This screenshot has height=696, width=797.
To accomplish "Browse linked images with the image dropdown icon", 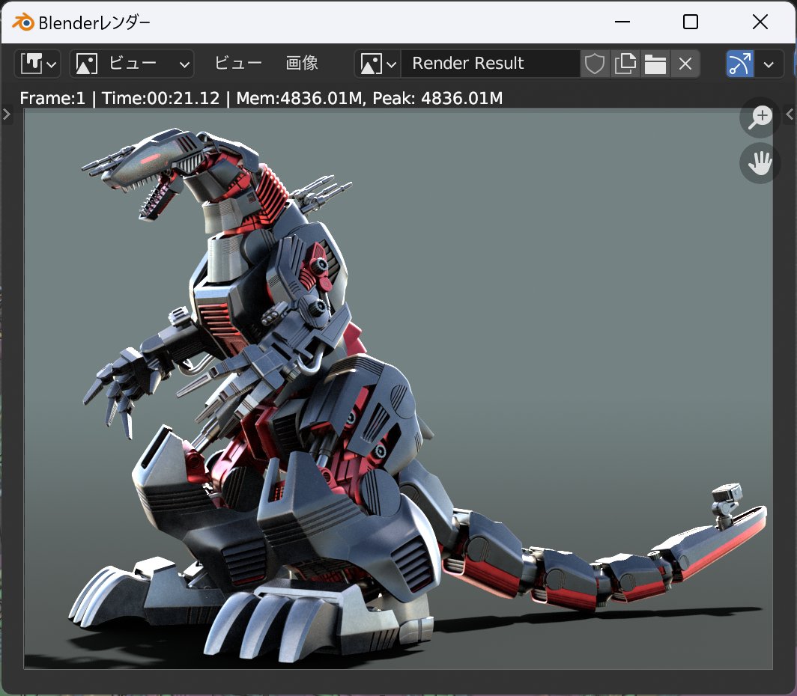I will point(378,64).
